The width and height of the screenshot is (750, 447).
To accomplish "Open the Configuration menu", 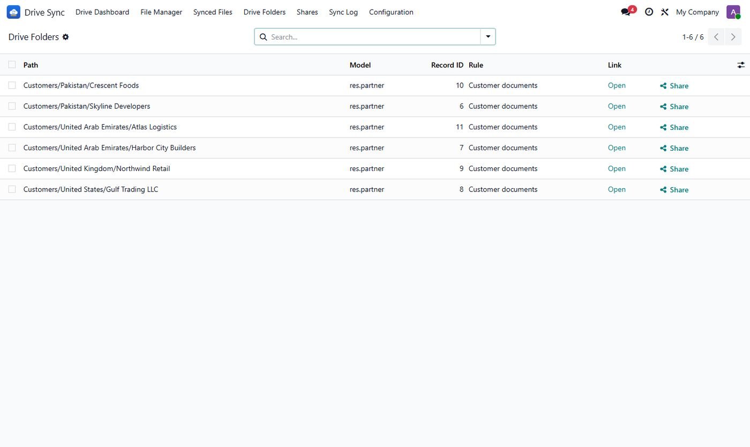I will coord(391,12).
